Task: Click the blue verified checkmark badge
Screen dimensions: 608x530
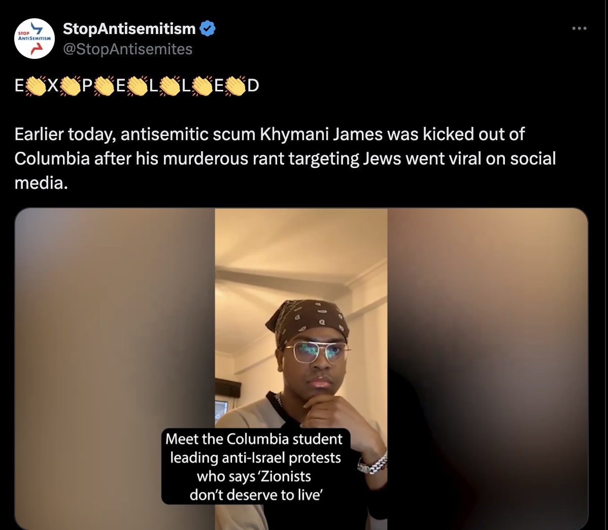Action: click(208, 28)
